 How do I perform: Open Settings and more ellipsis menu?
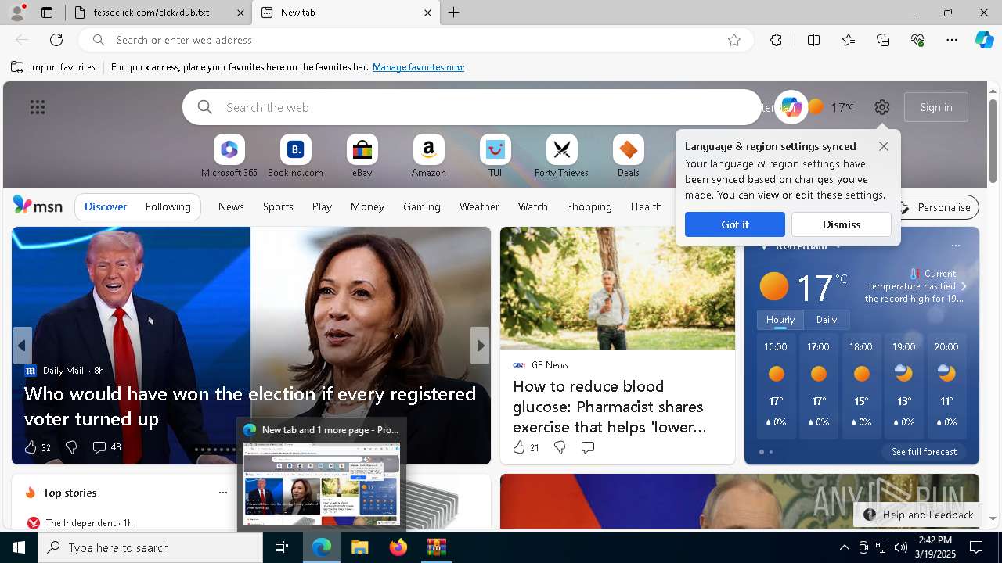point(952,40)
